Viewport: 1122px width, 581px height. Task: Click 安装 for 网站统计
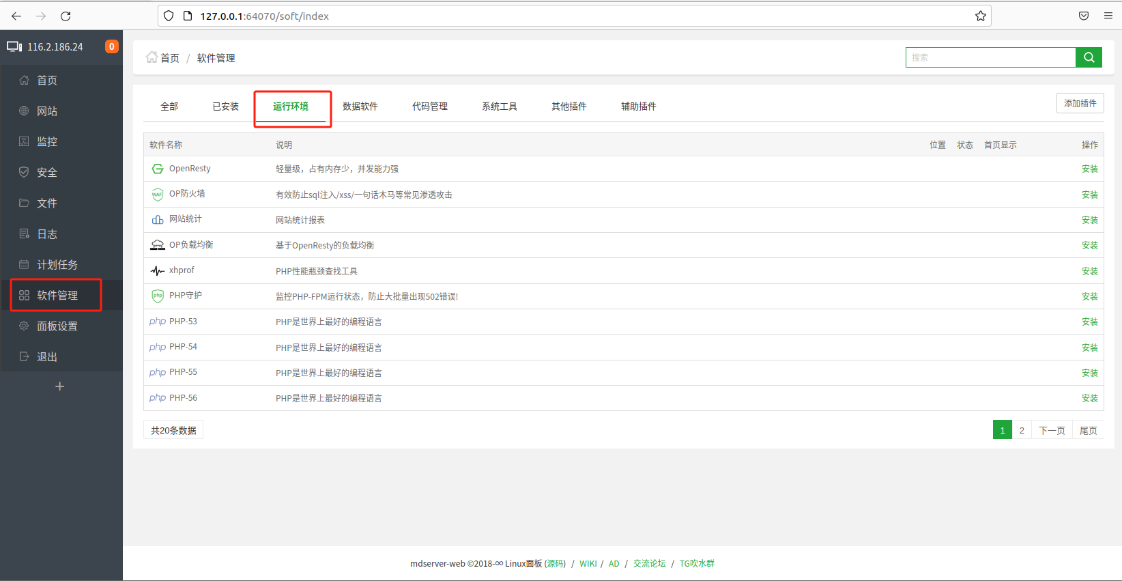click(1090, 220)
